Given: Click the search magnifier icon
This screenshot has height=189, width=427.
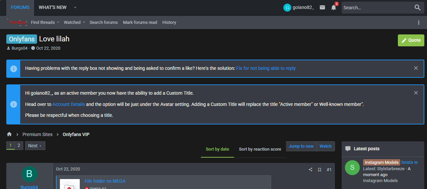Looking at the screenshot, I should [x=417, y=8].
